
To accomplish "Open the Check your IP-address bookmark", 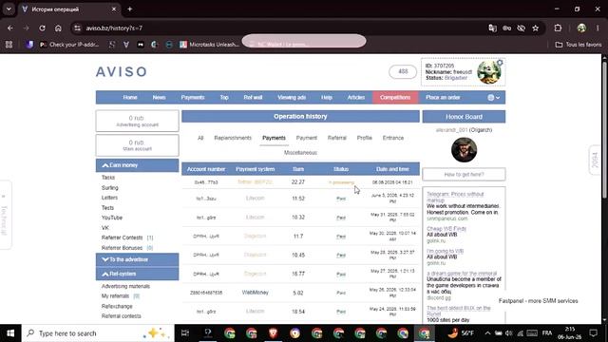I will (69, 45).
